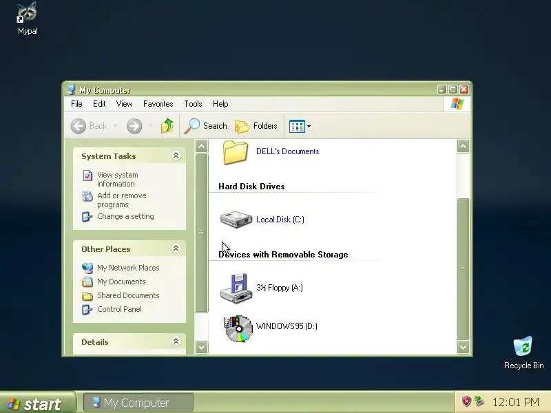Click the Change a setting link
551x413 pixels.
[125, 216]
